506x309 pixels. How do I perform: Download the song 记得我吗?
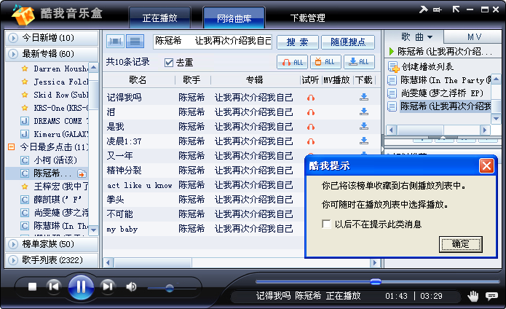(364, 97)
